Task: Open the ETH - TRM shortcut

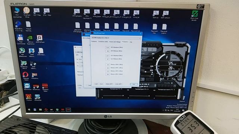Action: [47, 12]
